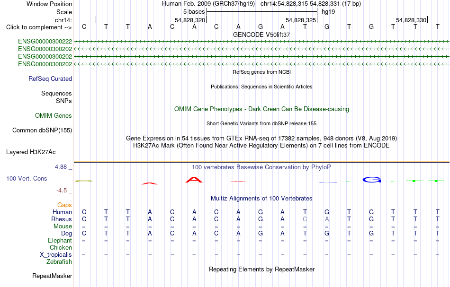Click the Gaps row label
The image size is (450, 287).
pyautogui.click(x=64, y=205)
